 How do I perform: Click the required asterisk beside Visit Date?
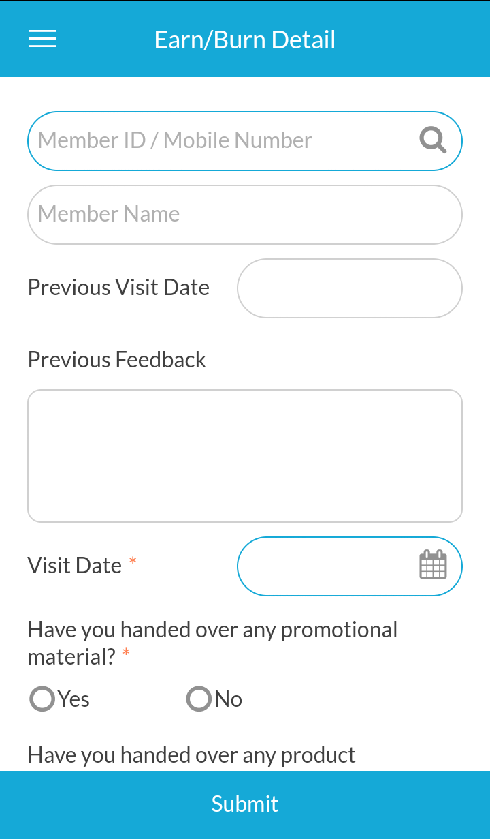tap(133, 562)
